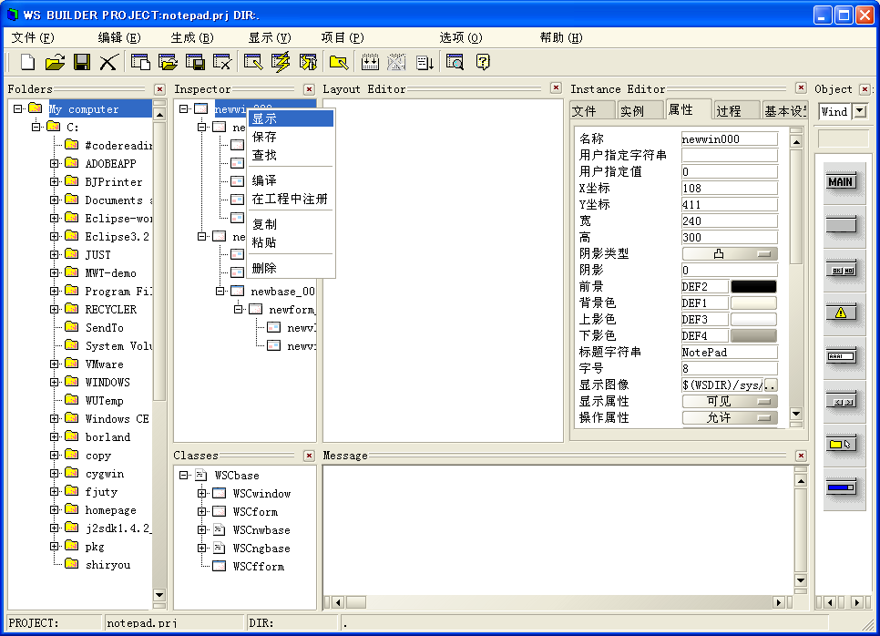880x636 pixels.
Task: Click the Instance Editor scroll down arrow
Action: [x=796, y=415]
